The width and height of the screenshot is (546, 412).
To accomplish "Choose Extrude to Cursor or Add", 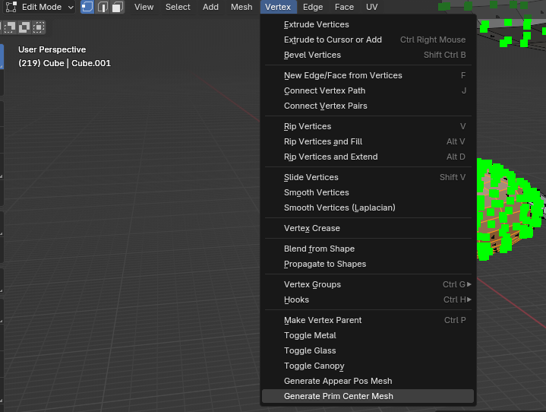I will (368, 40).
